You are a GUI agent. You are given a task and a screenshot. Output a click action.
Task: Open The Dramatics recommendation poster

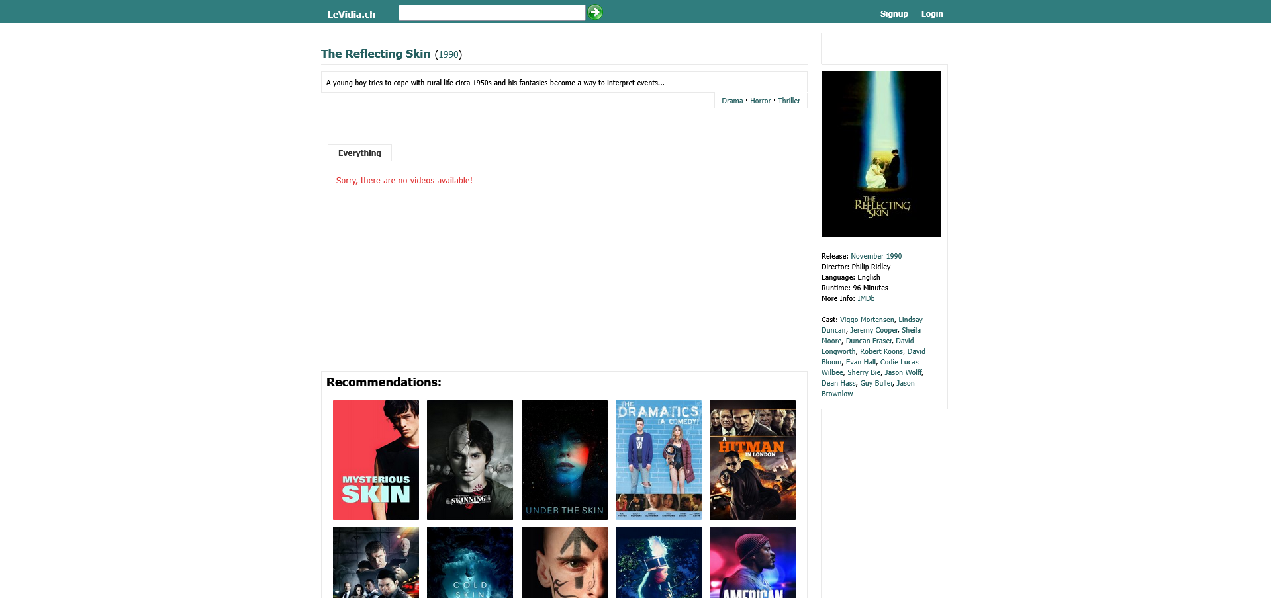[x=659, y=460]
